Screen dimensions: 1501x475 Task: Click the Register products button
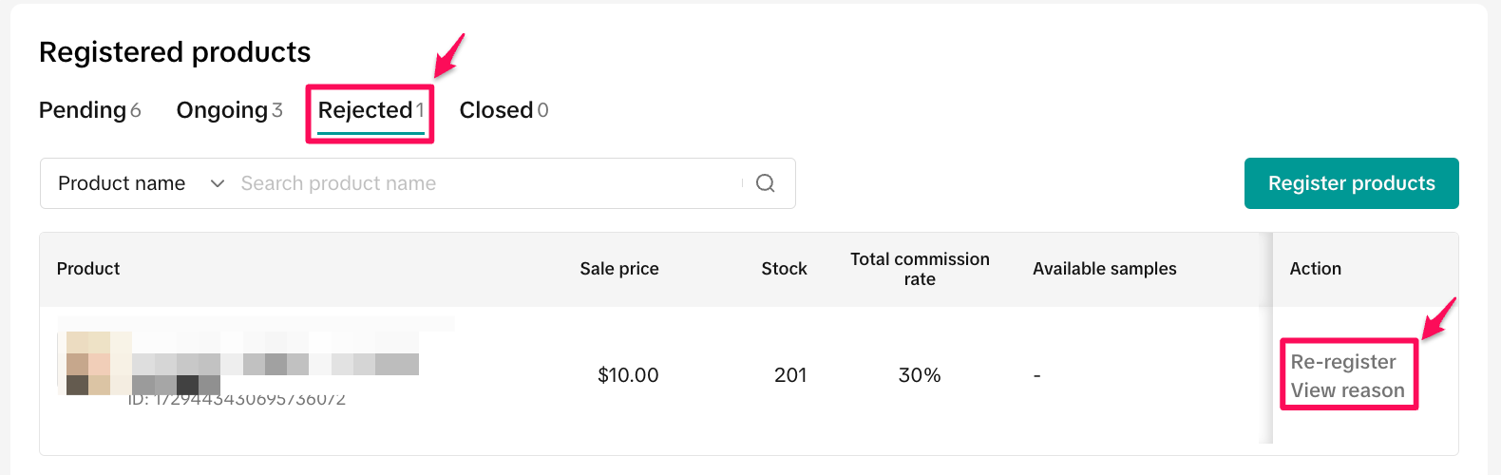[x=1351, y=183]
